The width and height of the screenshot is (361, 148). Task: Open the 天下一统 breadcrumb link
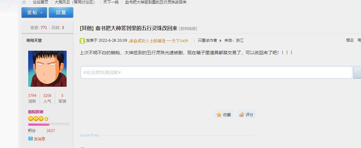click(111, 2)
